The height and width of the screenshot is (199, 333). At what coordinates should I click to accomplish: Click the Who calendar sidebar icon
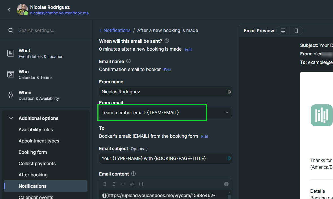11,74
